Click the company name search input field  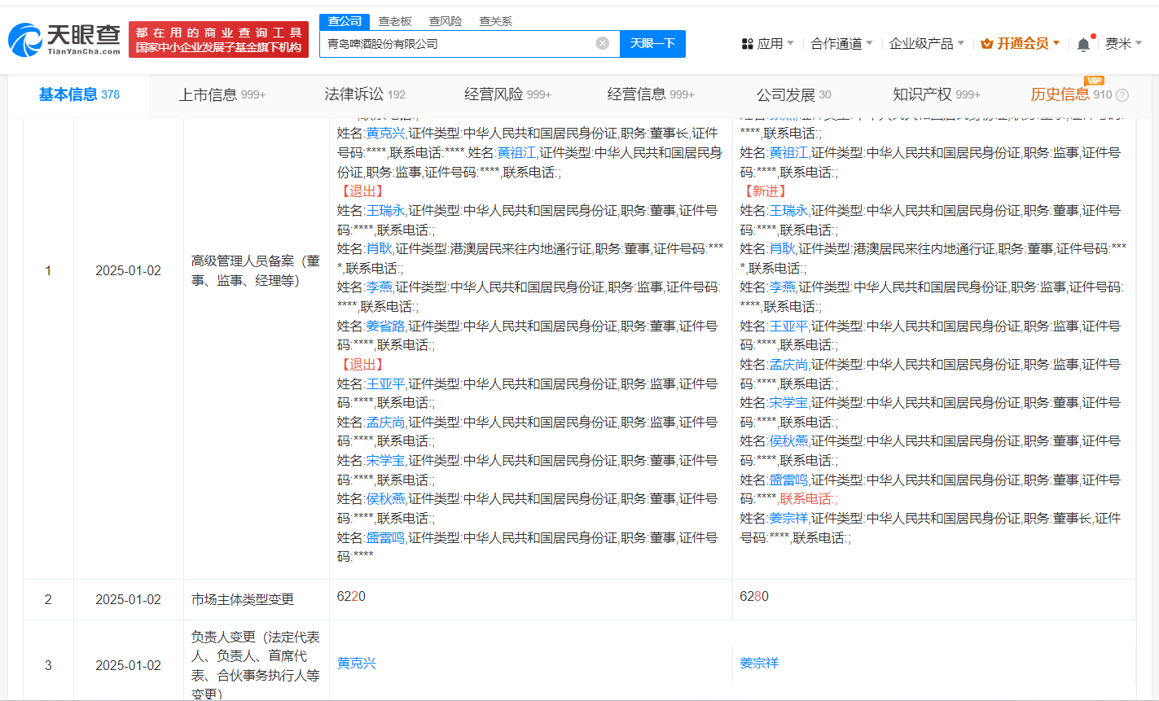coord(456,44)
